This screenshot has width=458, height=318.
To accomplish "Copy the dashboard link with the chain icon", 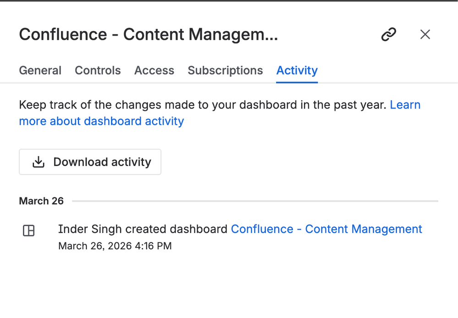I will pyautogui.click(x=388, y=34).
